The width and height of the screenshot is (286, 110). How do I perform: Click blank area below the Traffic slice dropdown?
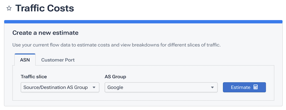60,96
